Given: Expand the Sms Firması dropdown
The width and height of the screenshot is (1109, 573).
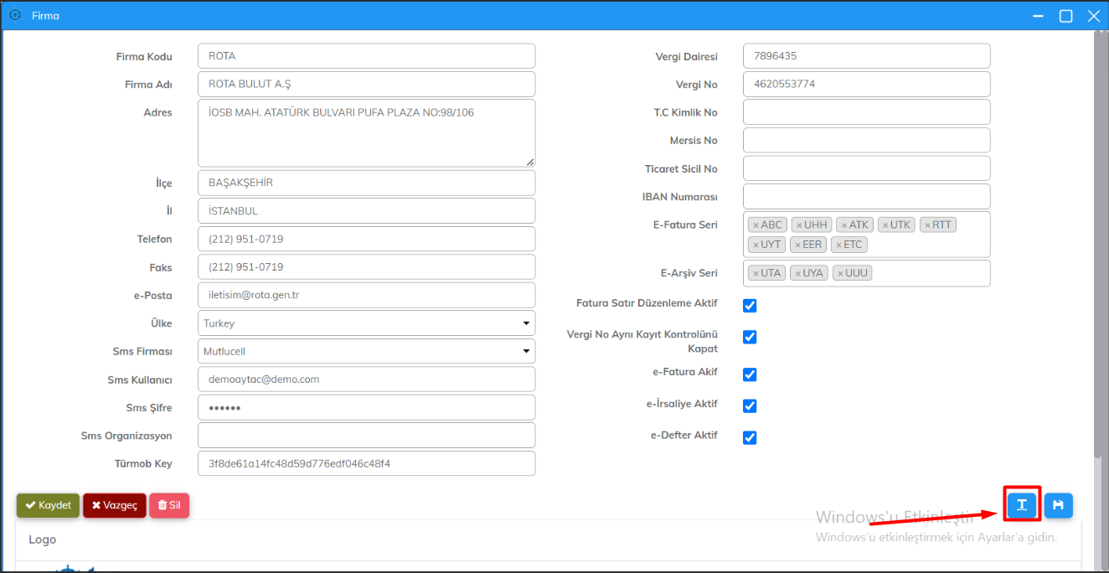Looking at the screenshot, I should [x=366, y=352].
